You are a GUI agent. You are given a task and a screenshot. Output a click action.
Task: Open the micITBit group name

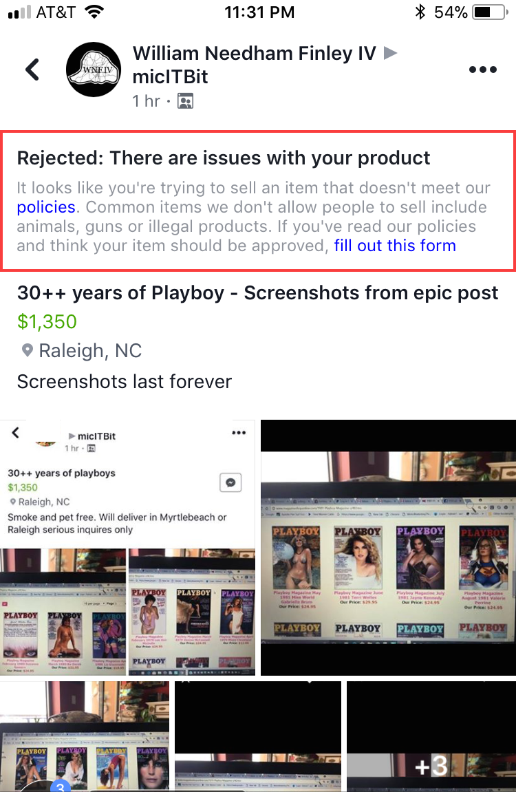170,77
